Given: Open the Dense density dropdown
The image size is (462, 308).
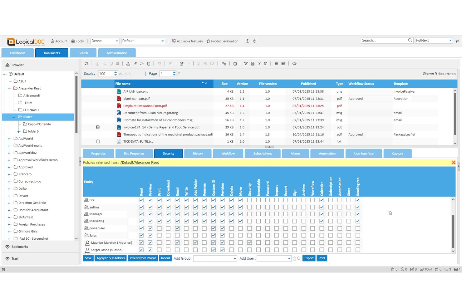Looking at the screenshot, I should [x=105, y=41].
